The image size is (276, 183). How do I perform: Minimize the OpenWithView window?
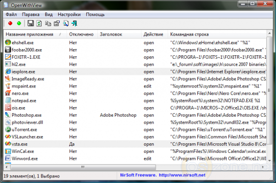pyautogui.click(x=243, y=4)
